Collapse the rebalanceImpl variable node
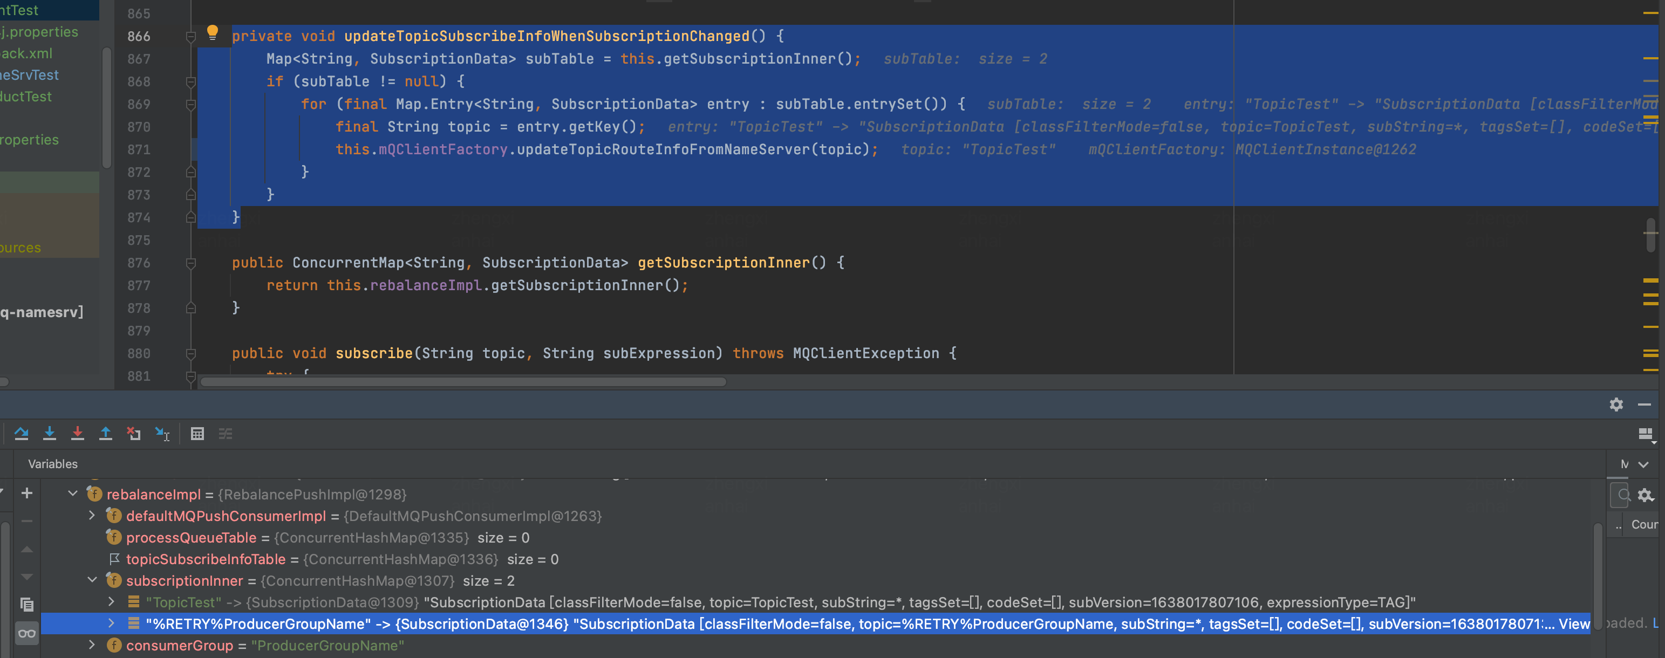This screenshot has width=1665, height=658. [x=73, y=494]
